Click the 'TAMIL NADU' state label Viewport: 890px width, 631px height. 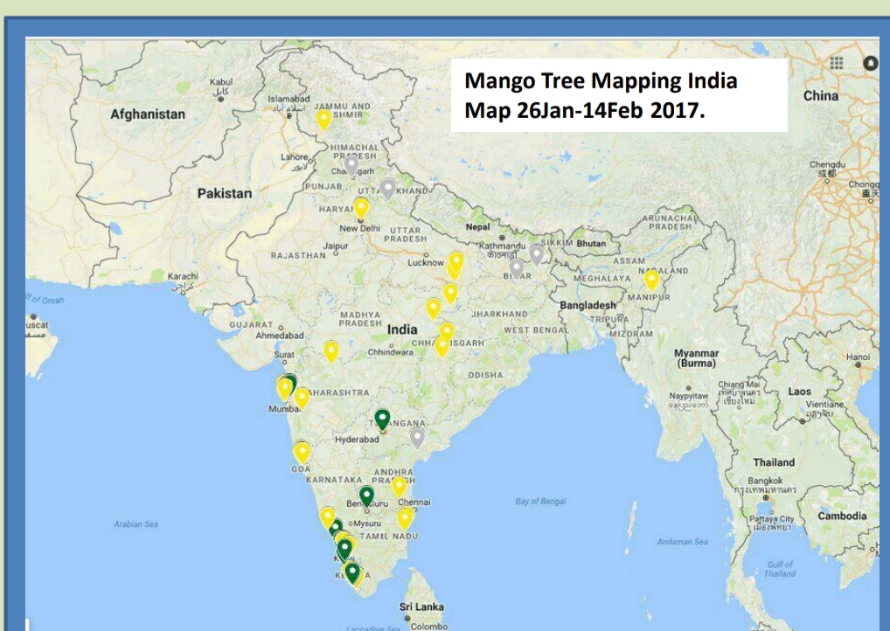(389, 537)
